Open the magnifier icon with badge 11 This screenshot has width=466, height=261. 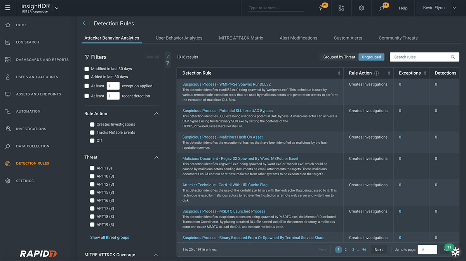click(382, 8)
